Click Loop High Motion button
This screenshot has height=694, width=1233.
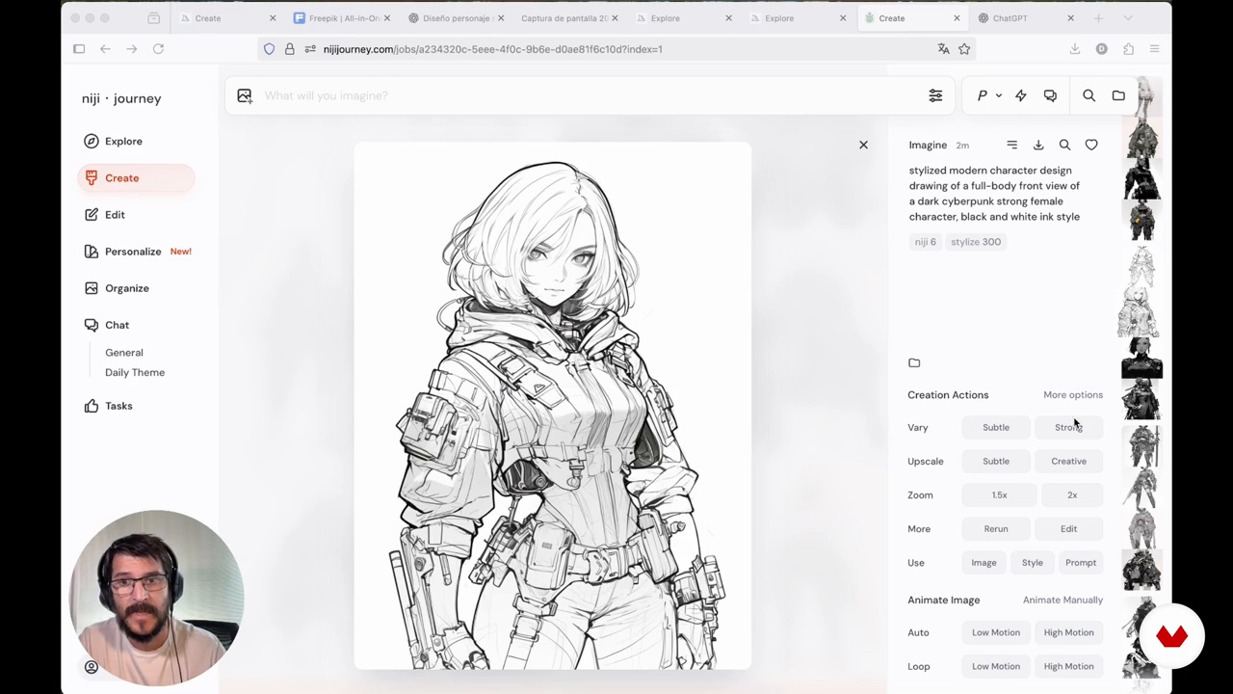[1068, 666]
